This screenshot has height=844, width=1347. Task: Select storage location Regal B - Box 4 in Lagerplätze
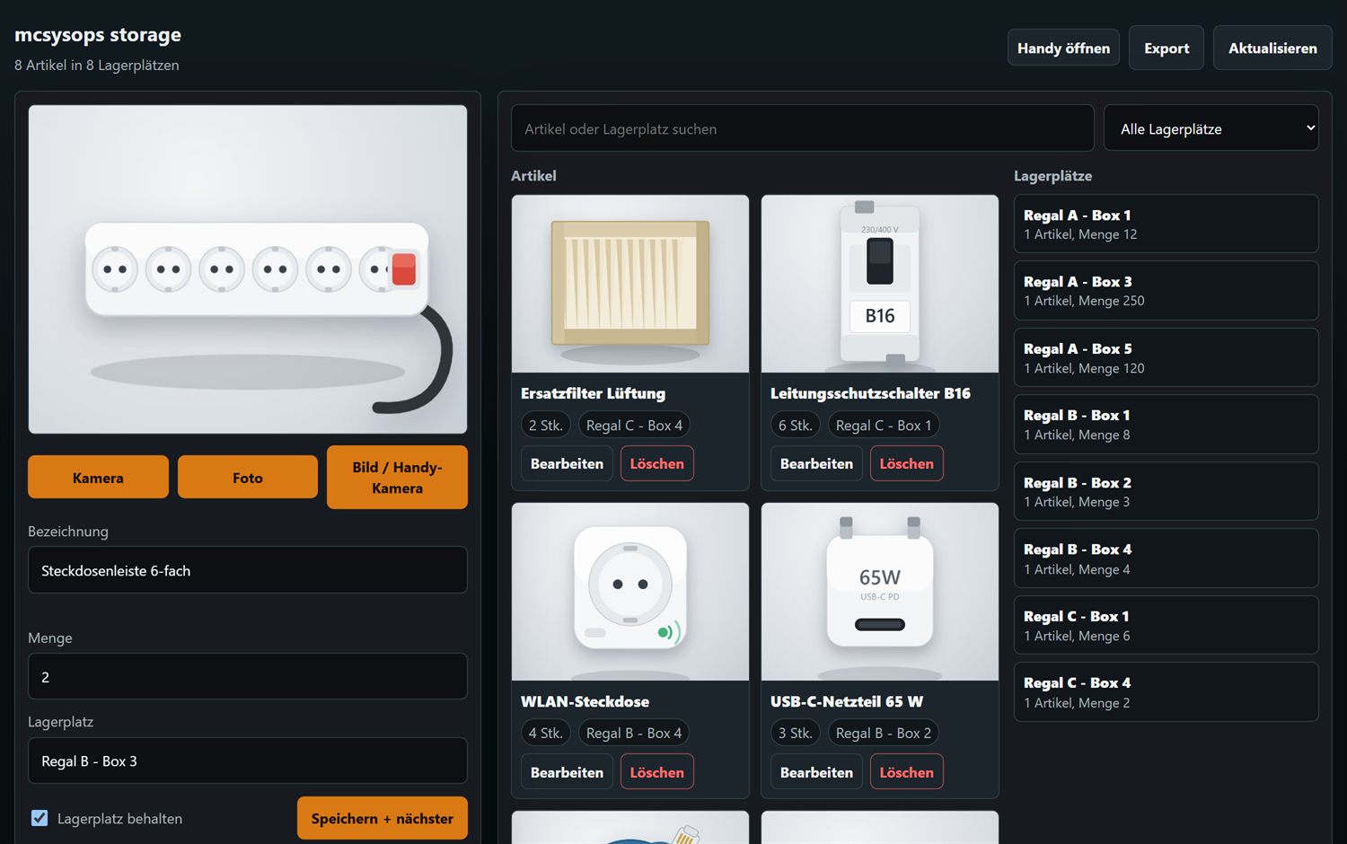(1166, 558)
